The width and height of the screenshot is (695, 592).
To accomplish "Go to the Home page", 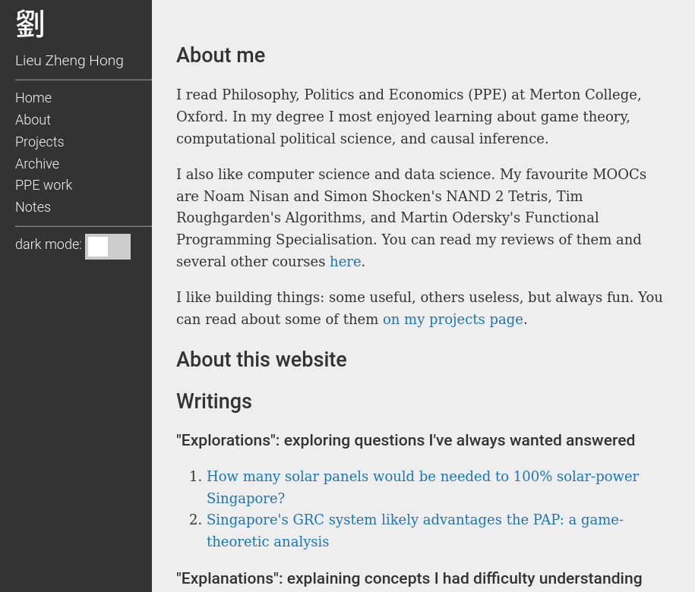I will [x=33, y=98].
